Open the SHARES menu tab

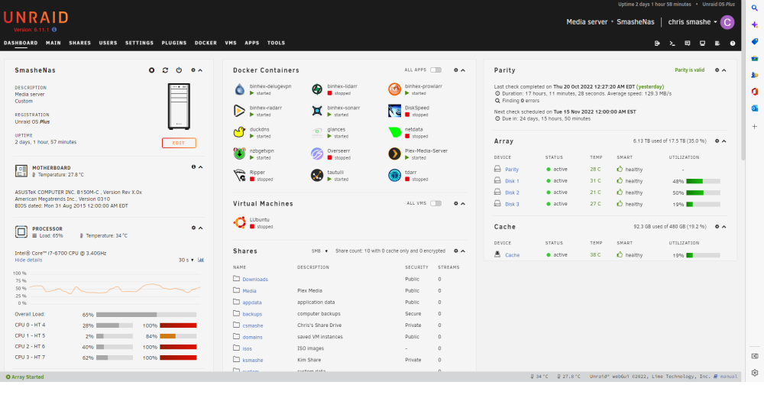point(80,43)
